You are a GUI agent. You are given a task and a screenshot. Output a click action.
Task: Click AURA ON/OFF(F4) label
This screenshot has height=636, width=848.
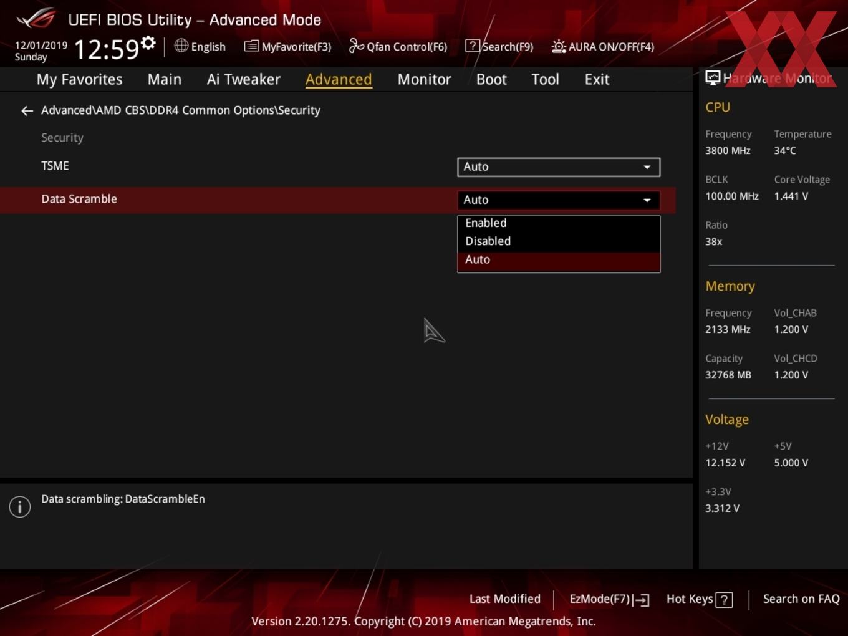pos(611,47)
